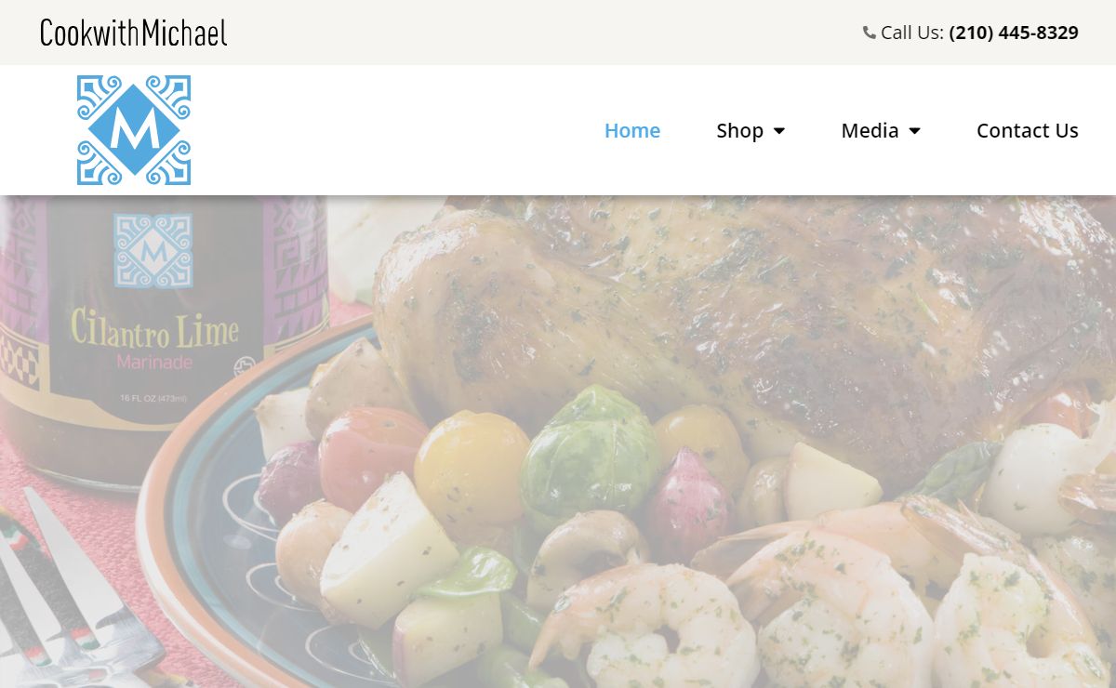Expand the Shop dropdown arrow
Image resolution: width=1116 pixels, height=688 pixels.
779,131
